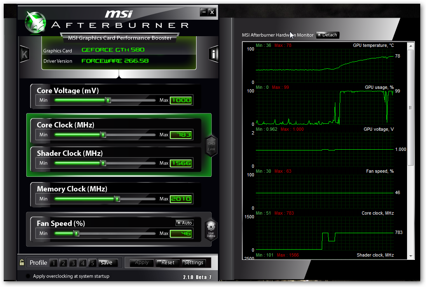
Task: Click the GPU temperature graph
Action: point(325,66)
